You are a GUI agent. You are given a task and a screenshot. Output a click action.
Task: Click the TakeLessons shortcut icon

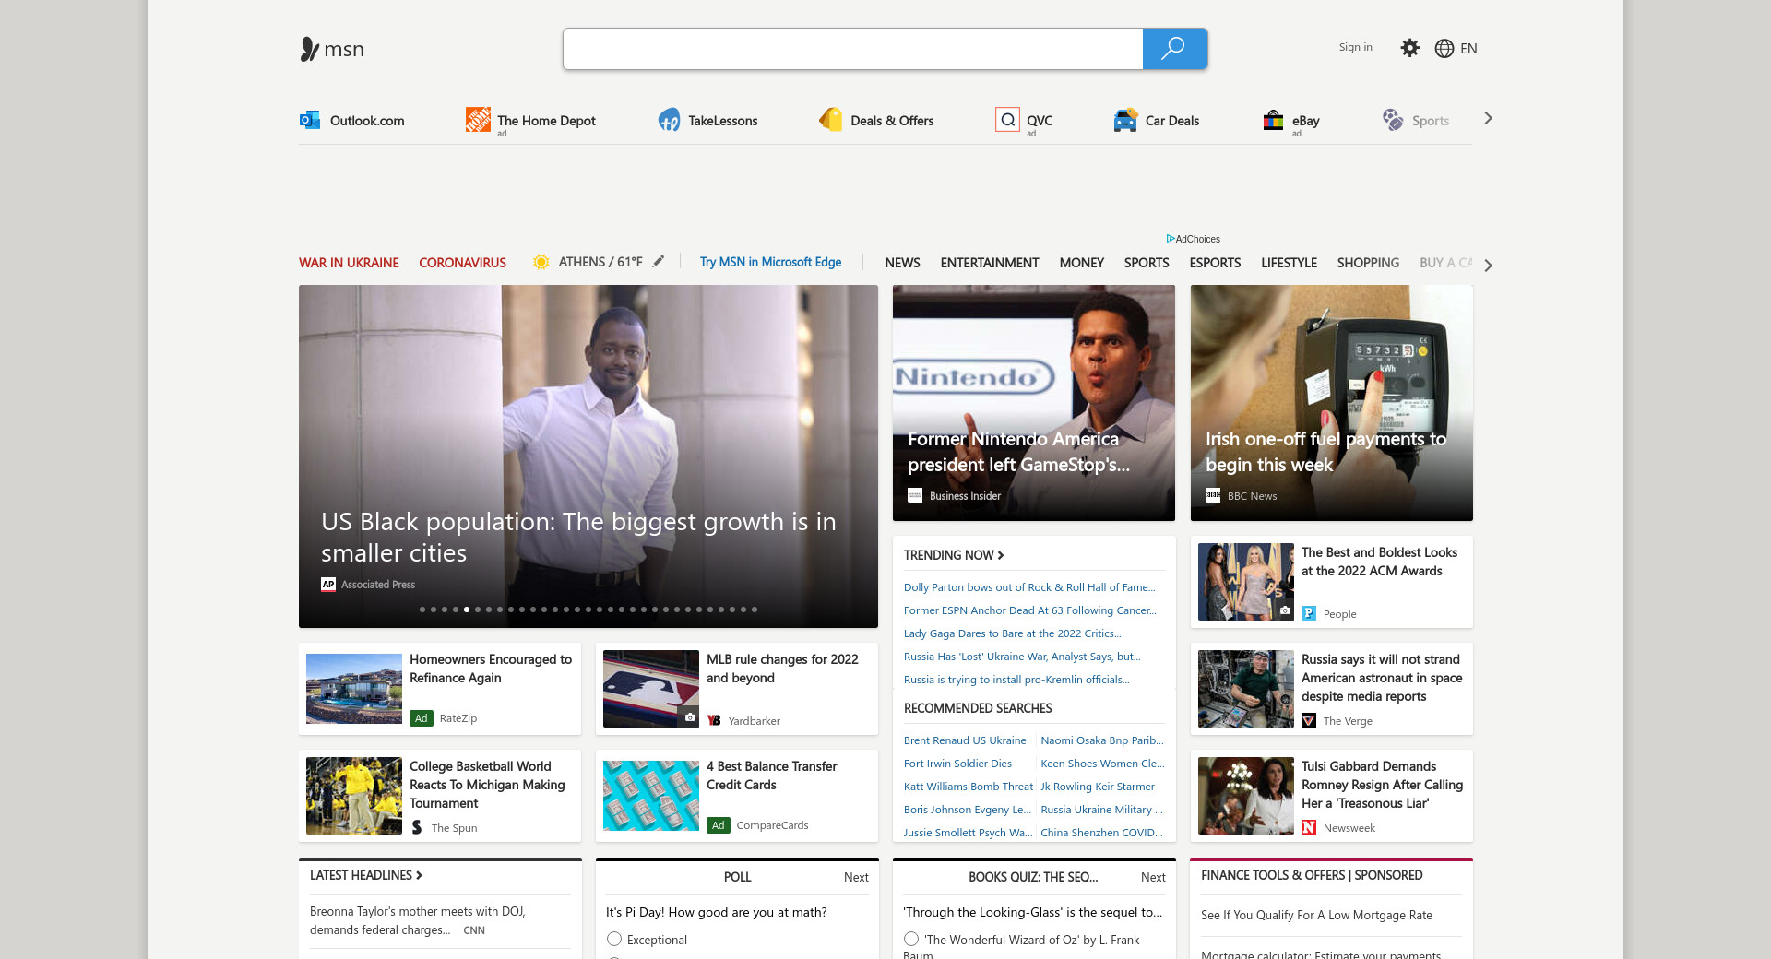click(x=669, y=120)
